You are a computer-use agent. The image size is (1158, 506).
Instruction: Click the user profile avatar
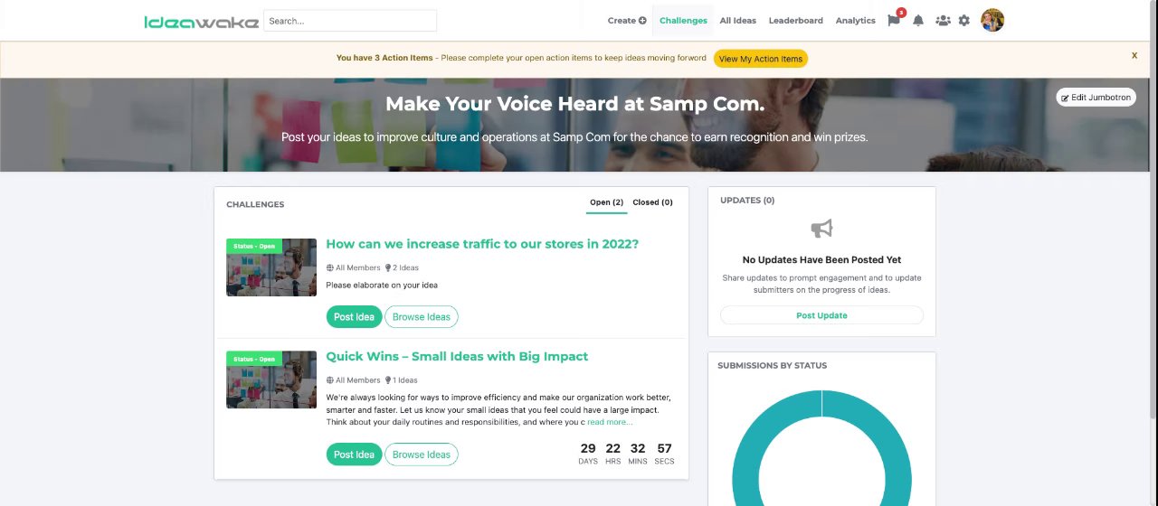pyautogui.click(x=992, y=20)
